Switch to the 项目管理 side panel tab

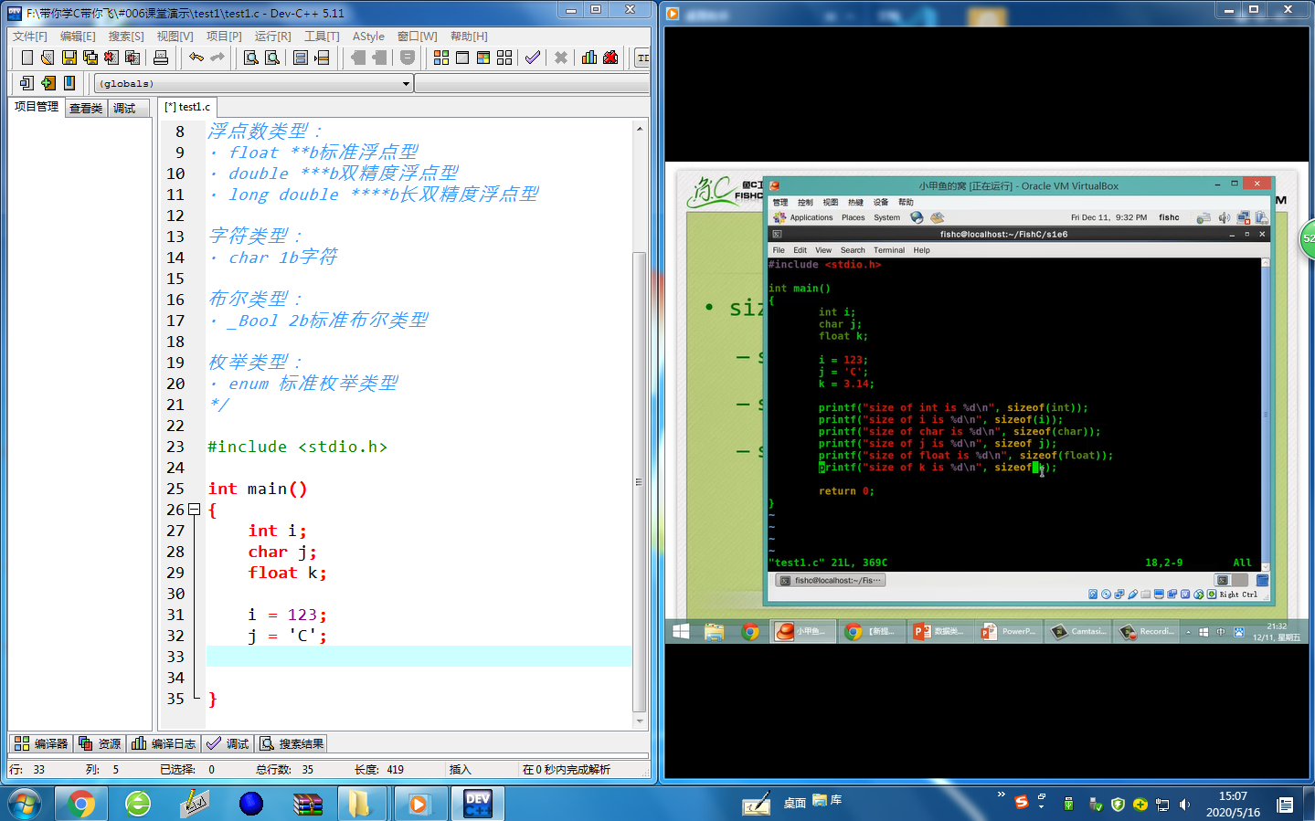37,107
